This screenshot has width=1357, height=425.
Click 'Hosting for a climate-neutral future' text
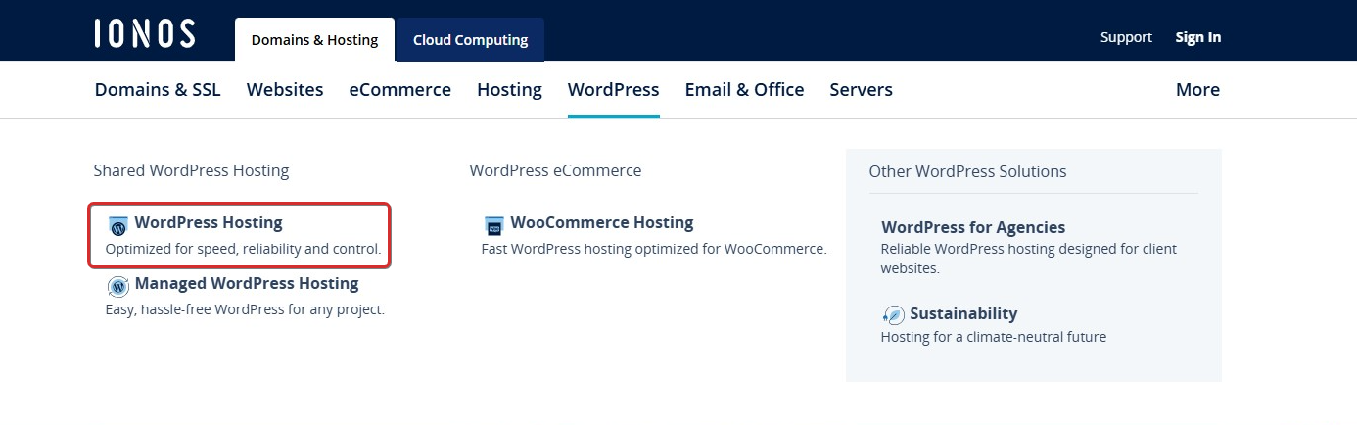(x=994, y=337)
